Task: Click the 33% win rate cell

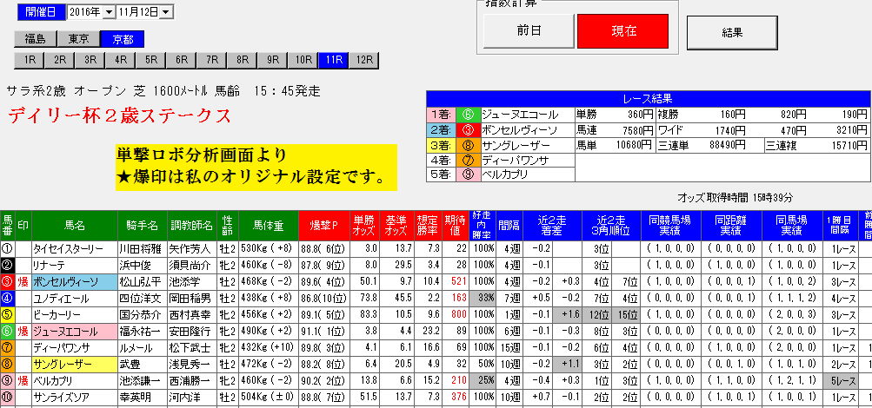Action: pyautogui.click(x=483, y=298)
